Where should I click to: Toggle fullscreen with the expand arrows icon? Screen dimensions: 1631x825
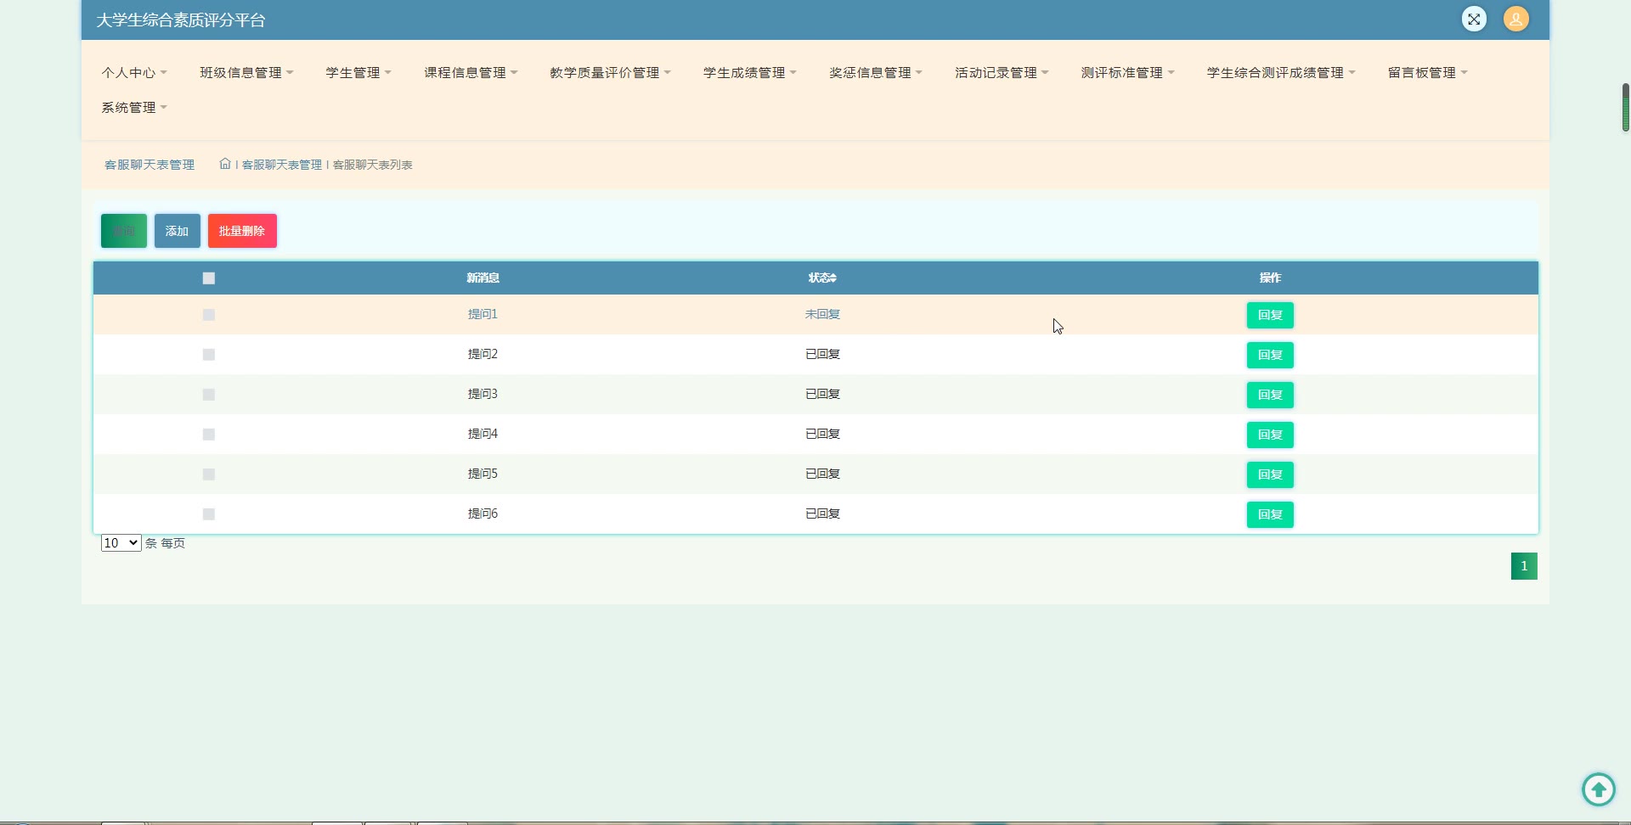pyautogui.click(x=1474, y=19)
